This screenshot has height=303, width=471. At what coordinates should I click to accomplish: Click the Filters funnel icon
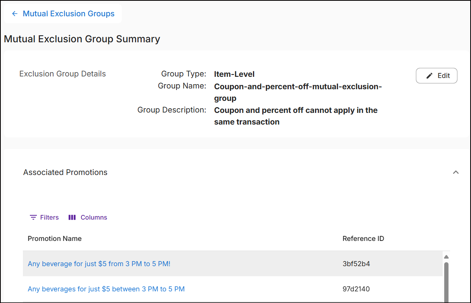point(33,217)
